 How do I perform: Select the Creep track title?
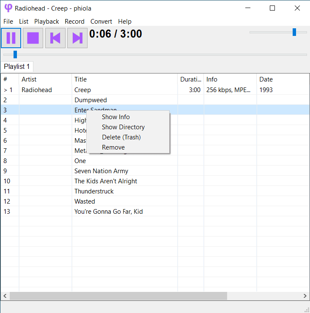pos(82,90)
